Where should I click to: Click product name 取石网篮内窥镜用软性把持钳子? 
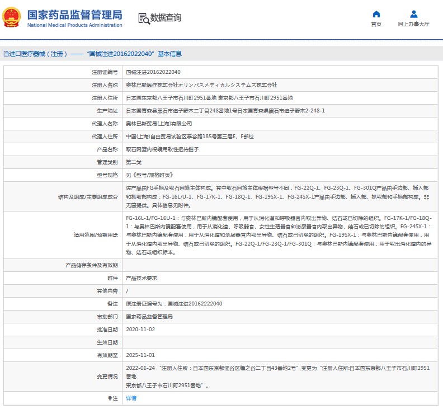click(x=162, y=149)
